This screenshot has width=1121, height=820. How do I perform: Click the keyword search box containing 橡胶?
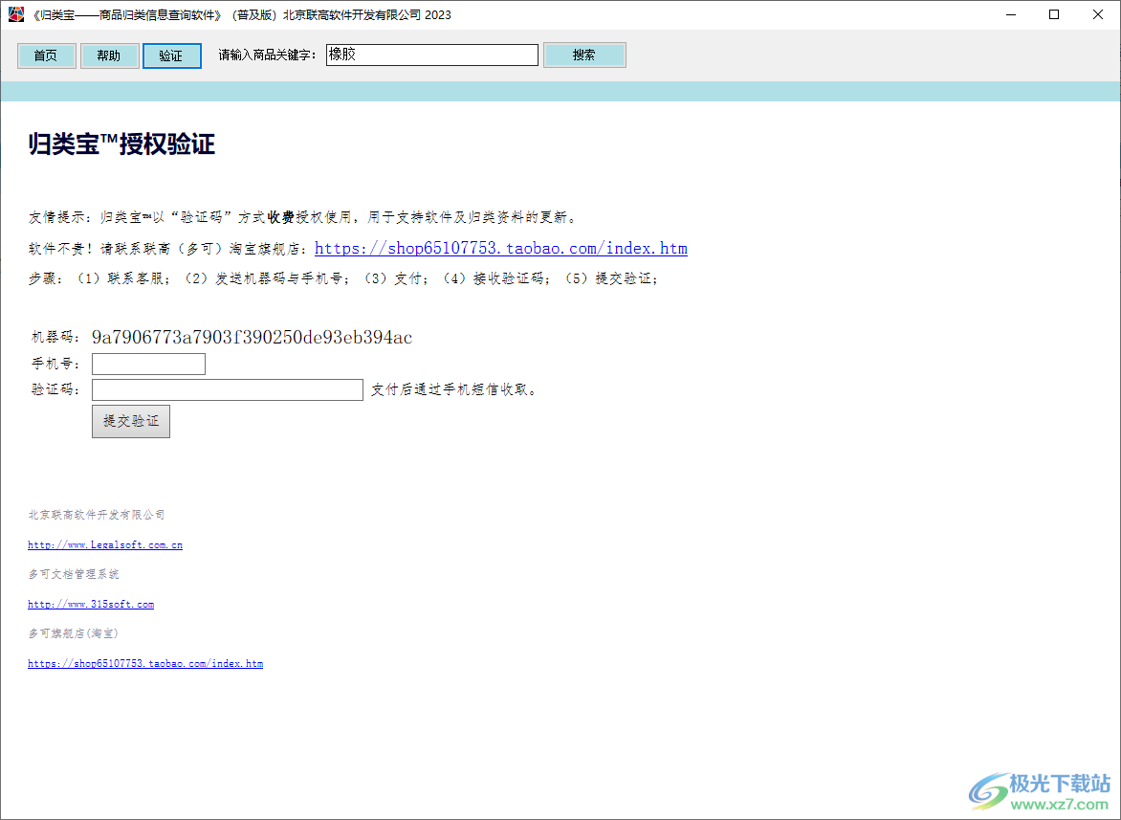(431, 55)
